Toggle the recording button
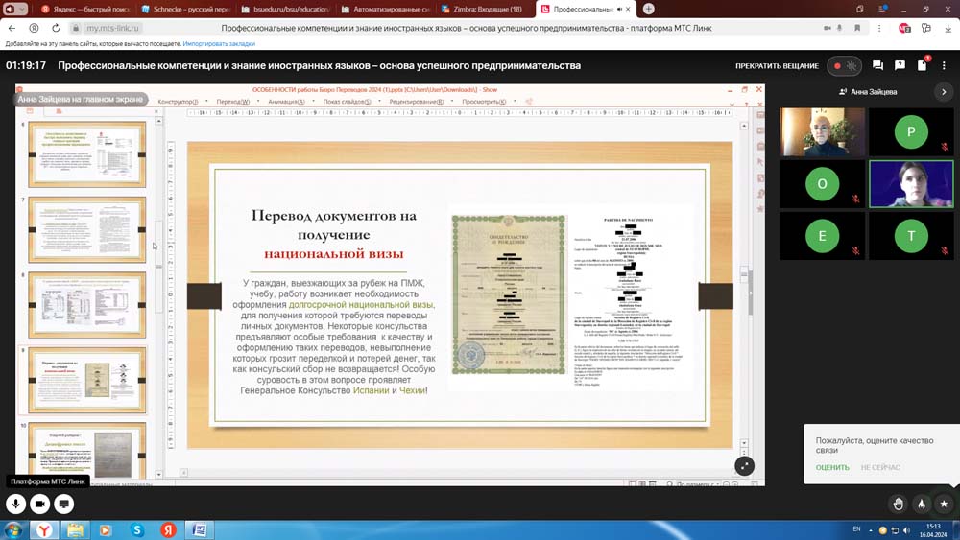960x540 pixels. (838, 66)
